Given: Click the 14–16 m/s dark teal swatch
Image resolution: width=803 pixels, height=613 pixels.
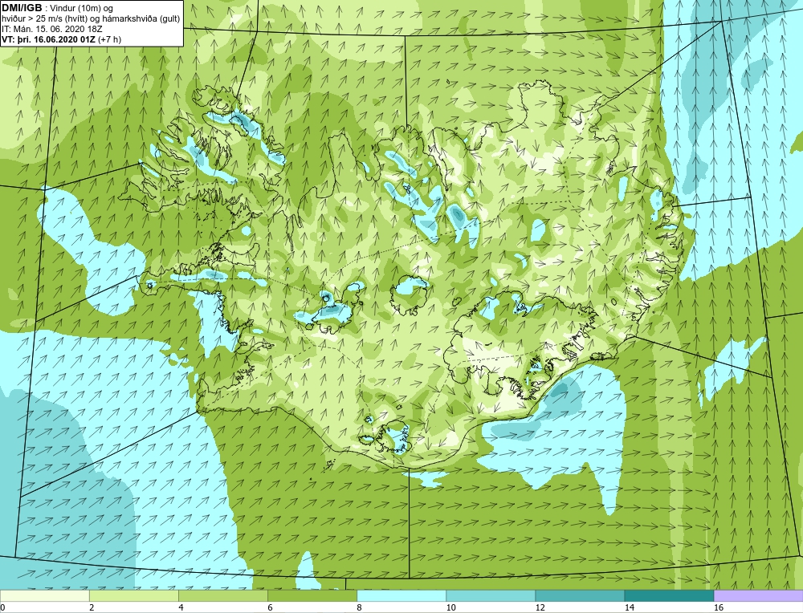Looking at the screenshot, I should (x=669, y=596).
